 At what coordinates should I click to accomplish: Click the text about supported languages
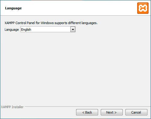51,23
